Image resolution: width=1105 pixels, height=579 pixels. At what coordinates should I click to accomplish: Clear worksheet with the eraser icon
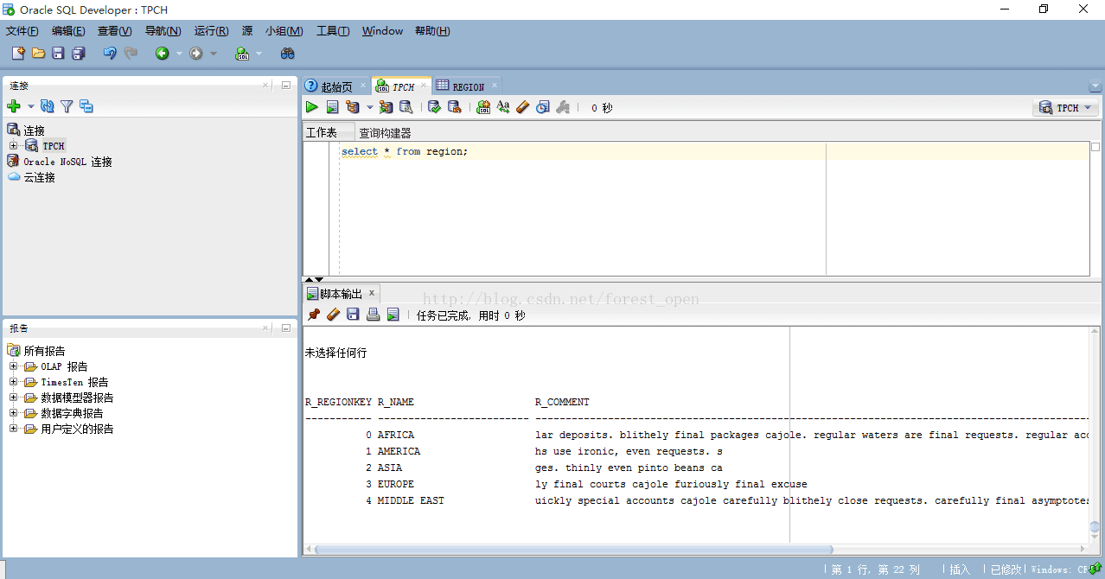click(x=522, y=107)
